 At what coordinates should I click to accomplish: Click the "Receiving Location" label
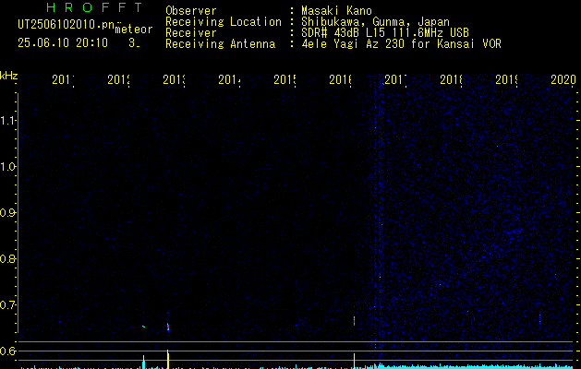point(224,22)
